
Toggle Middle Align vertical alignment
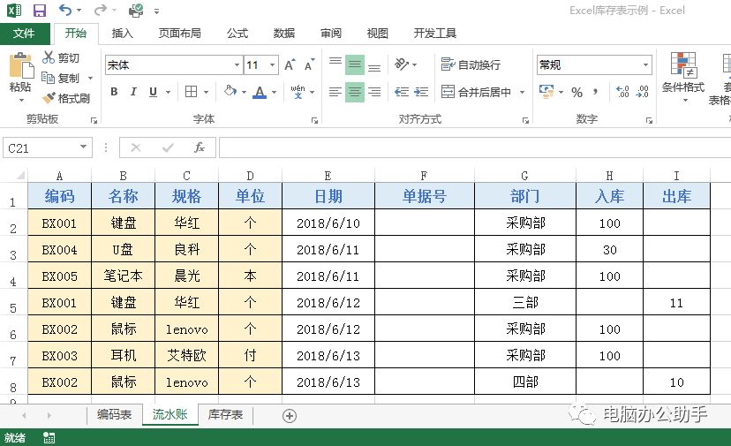[354, 64]
